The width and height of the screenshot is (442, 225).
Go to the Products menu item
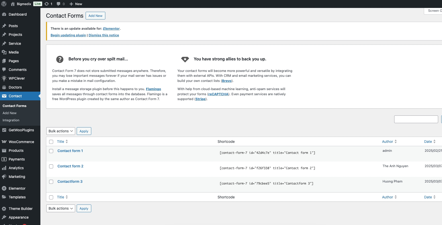tap(16, 151)
